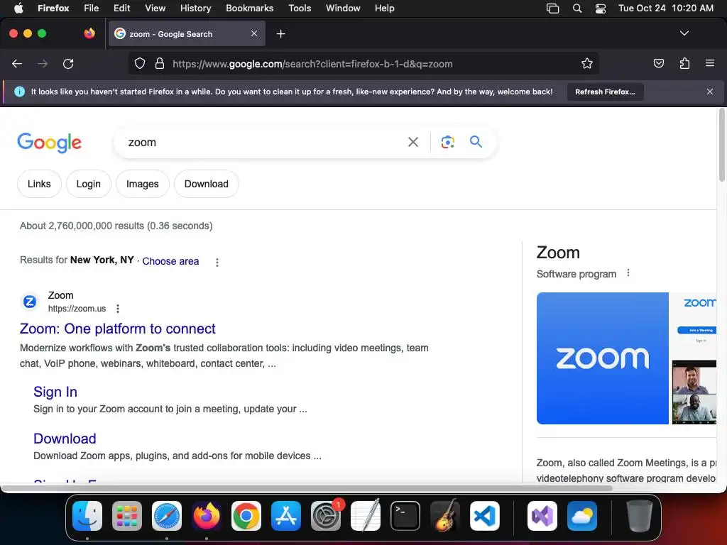The height and width of the screenshot is (545, 727).
Task: Open Terminal from the Dock
Action: 405,516
